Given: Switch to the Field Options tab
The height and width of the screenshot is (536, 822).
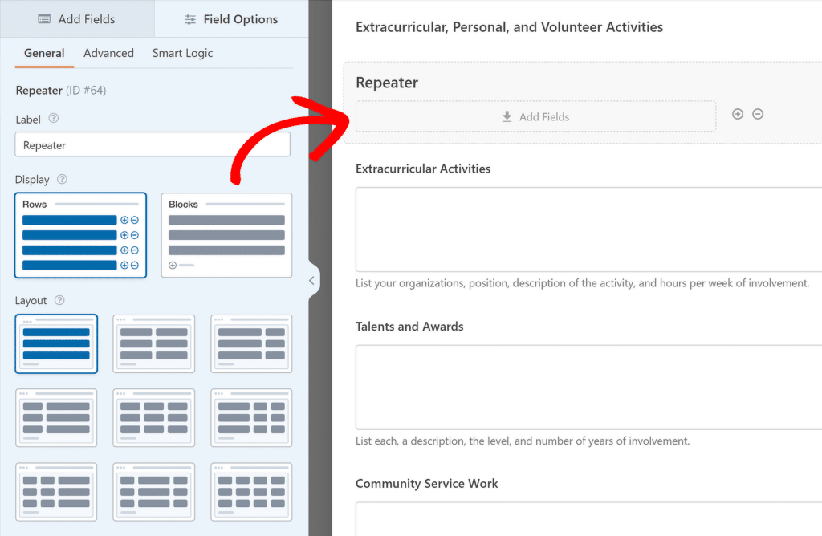Looking at the screenshot, I should point(230,18).
